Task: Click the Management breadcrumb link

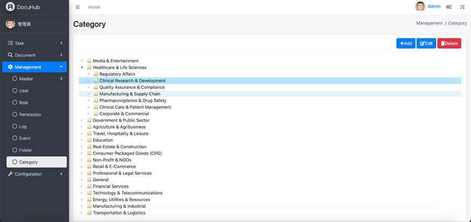Action: (429, 23)
